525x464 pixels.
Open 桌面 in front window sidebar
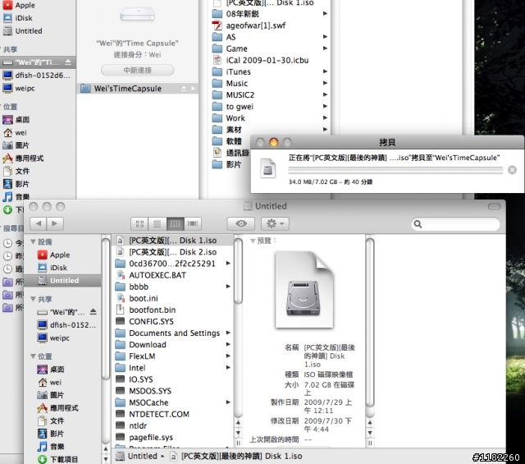pos(50,370)
